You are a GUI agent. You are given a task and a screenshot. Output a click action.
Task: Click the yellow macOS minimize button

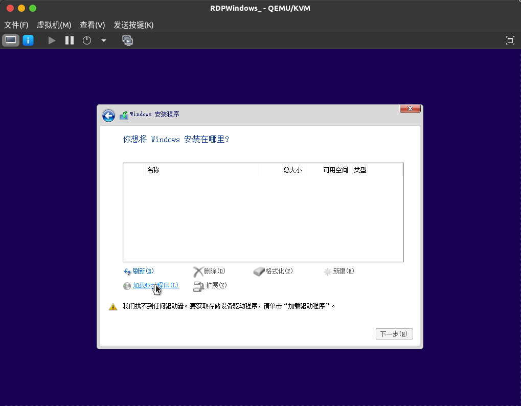pyautogui.click(x=21, y=8)
